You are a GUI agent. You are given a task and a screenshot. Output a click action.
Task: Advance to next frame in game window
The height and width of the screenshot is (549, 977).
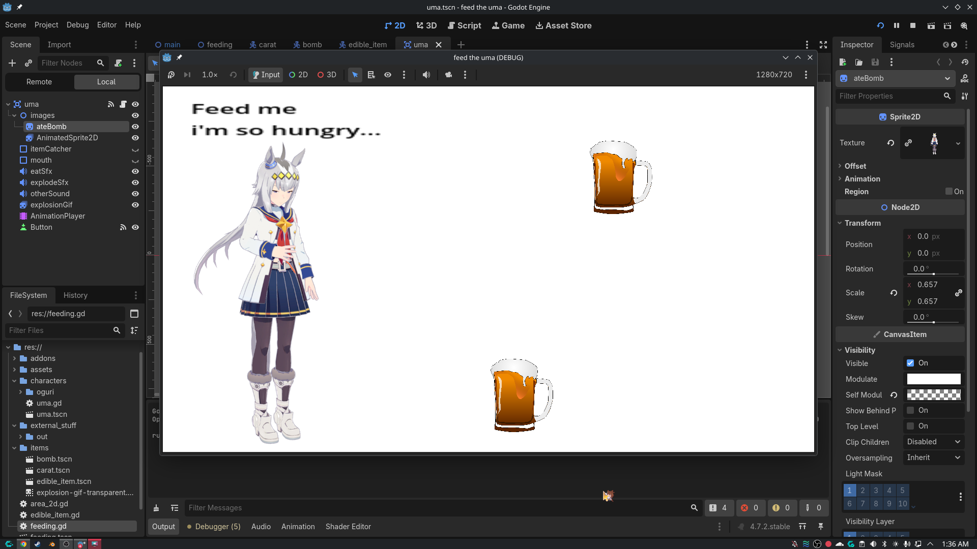coord(187,75)
